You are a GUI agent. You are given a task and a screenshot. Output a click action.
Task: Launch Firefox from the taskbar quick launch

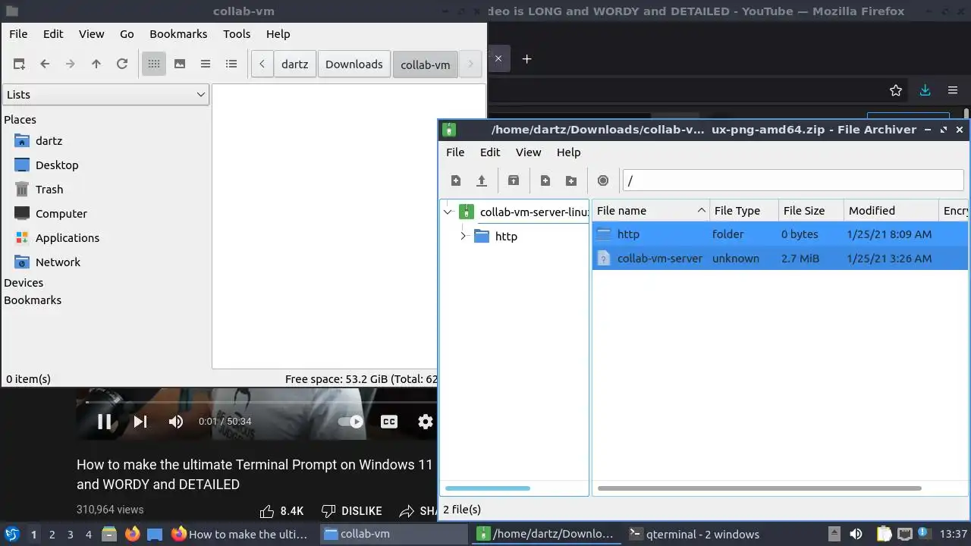click(133, 534)
